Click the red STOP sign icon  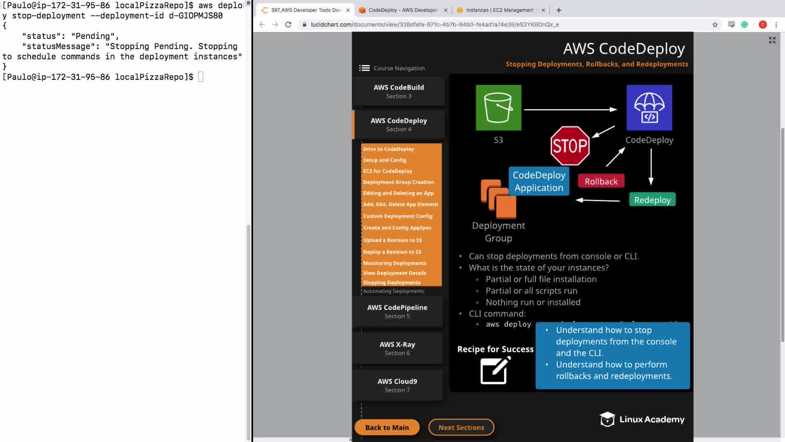click(x=570, y=146)
